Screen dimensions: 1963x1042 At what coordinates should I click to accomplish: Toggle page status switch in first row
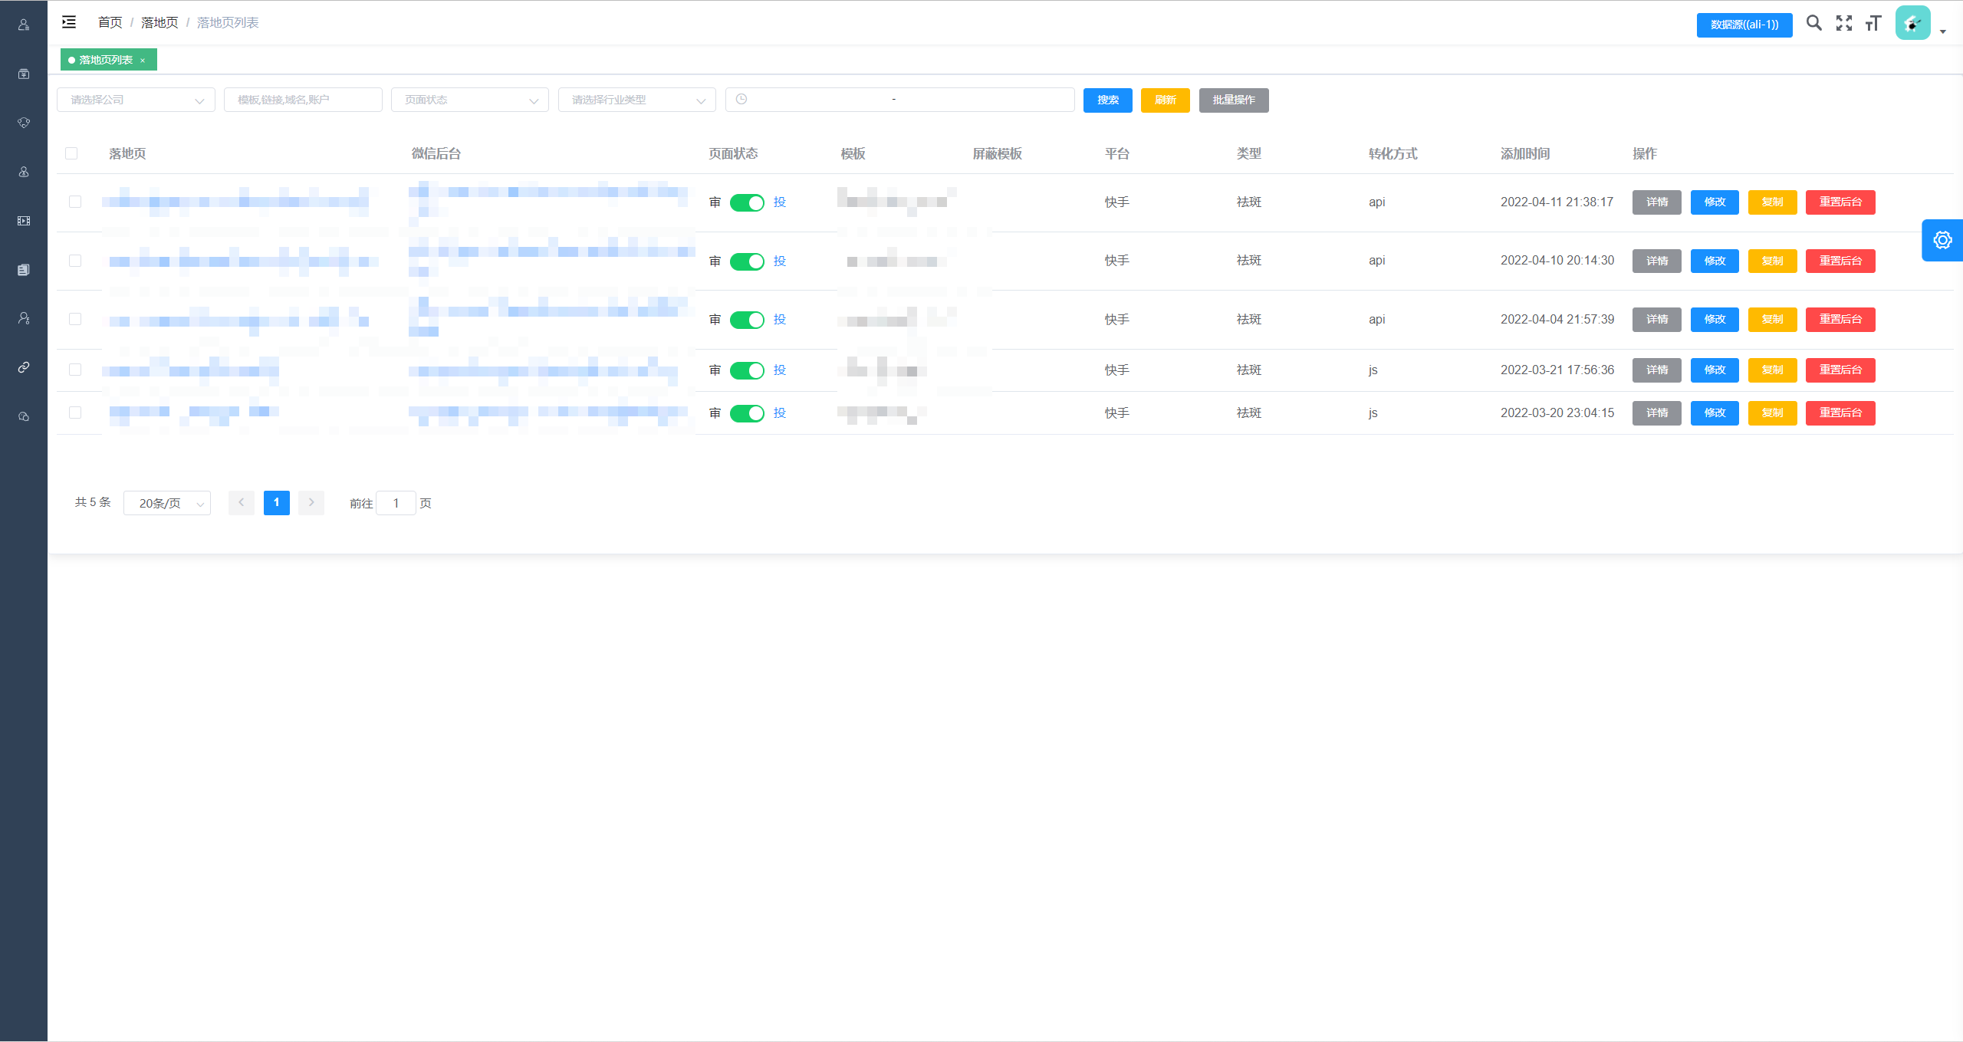click(x=747, y=202)
